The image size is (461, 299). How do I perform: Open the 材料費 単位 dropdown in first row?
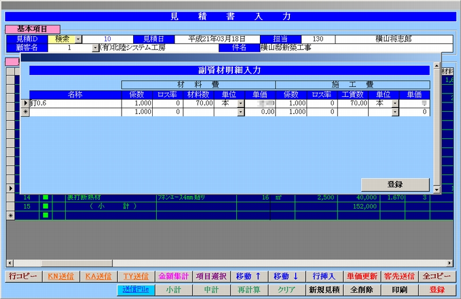[241, 104]
